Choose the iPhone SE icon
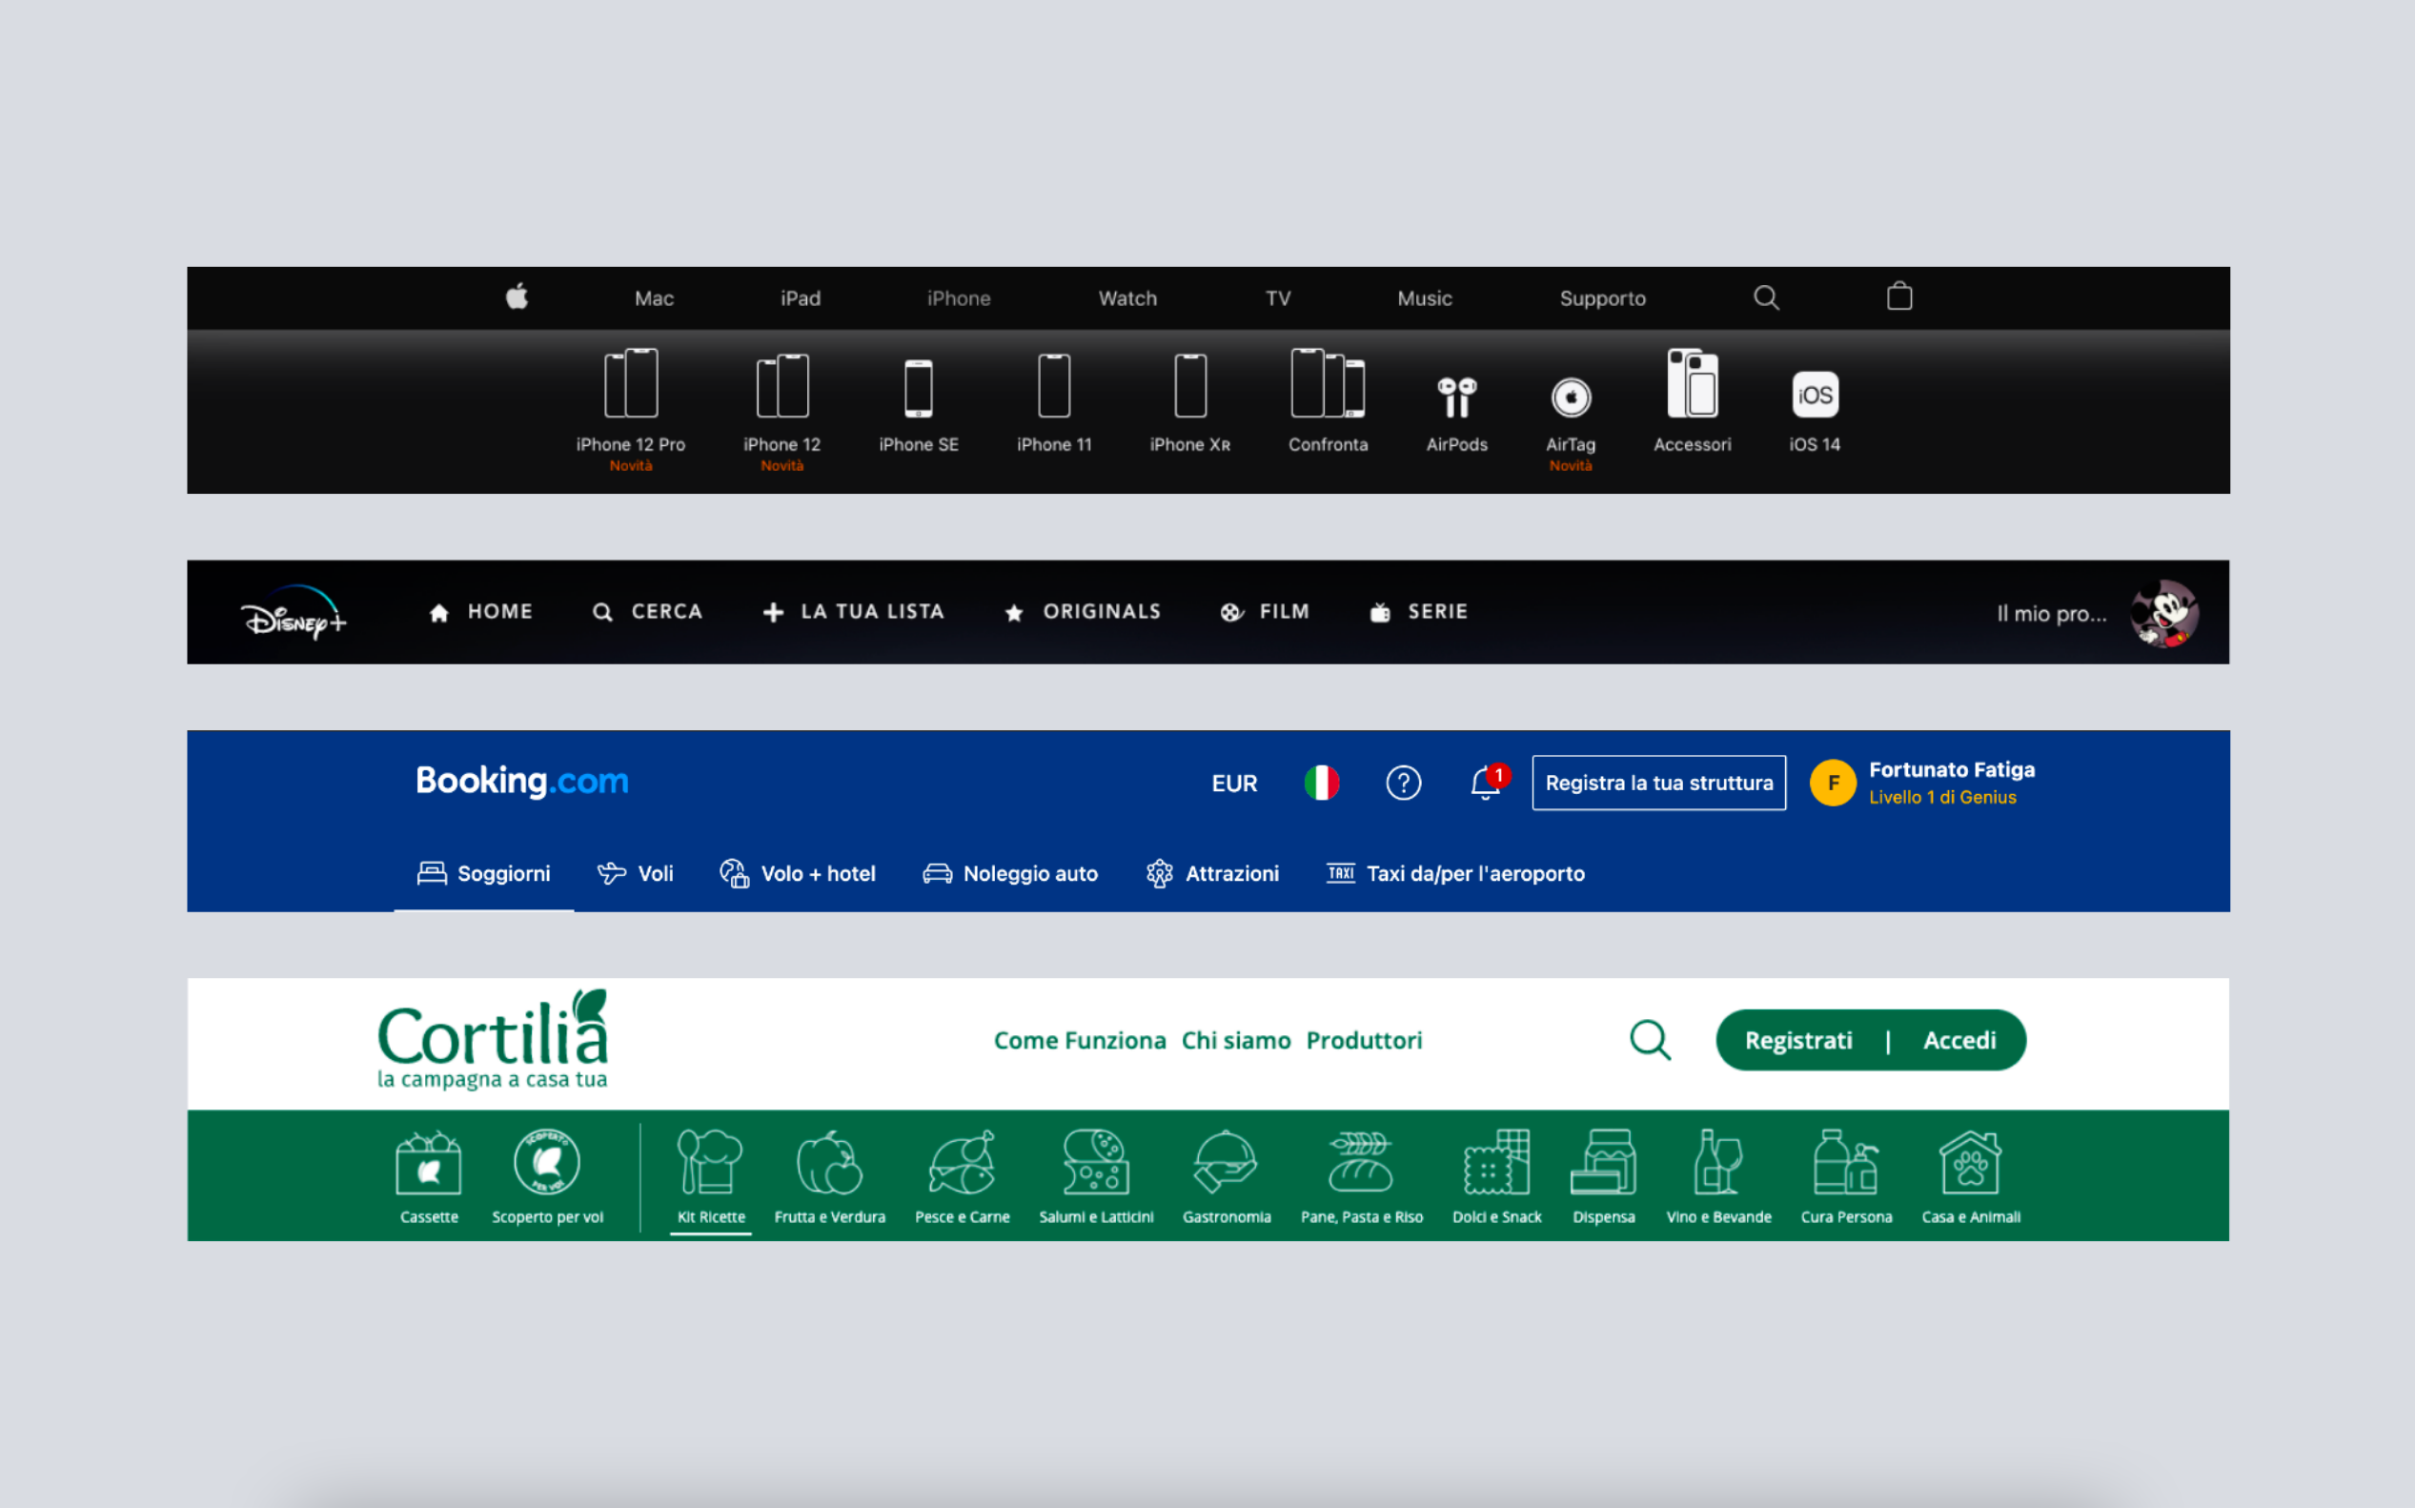Screen dimensions: 2415x1508 (x=919, y=389)
